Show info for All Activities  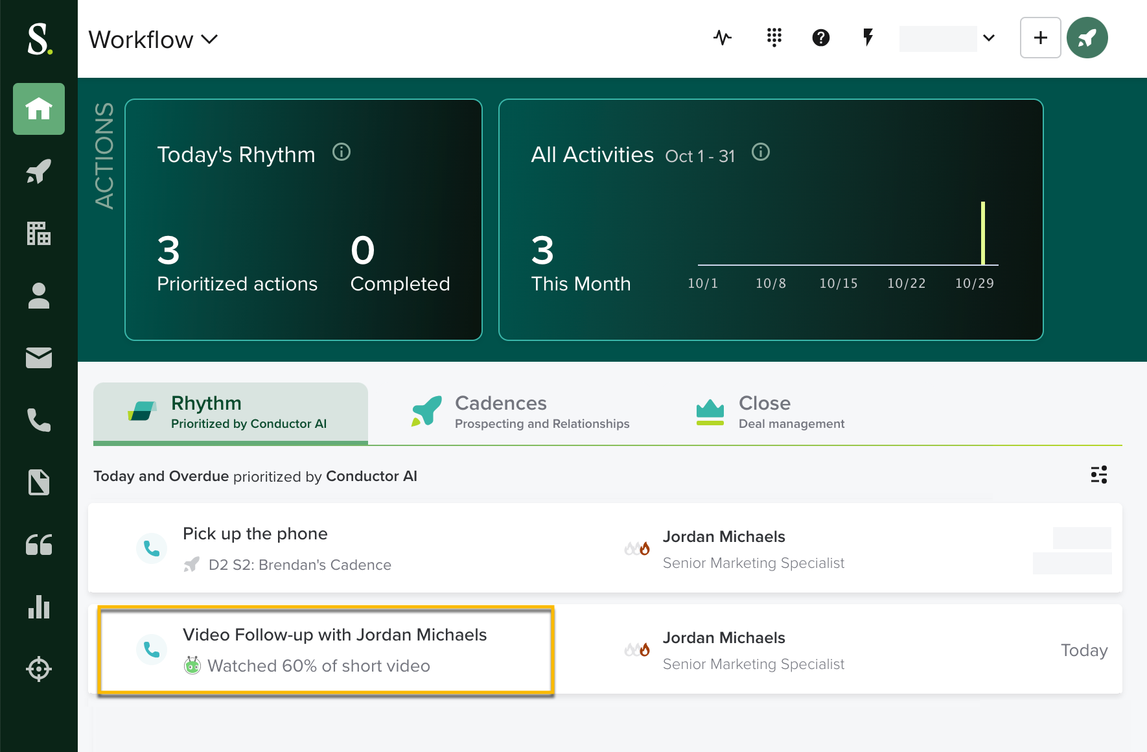click(761, 152)
